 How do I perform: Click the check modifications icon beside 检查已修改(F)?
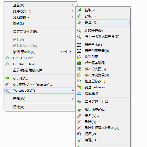79,81
